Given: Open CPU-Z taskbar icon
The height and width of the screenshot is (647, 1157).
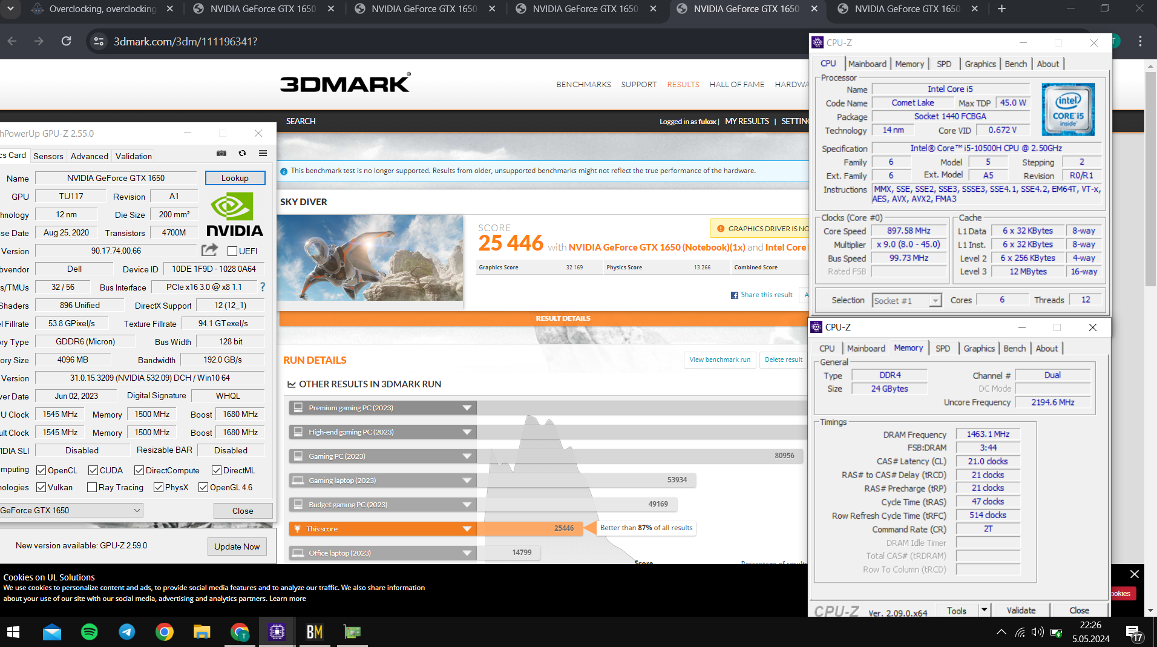Looking at the screenshot, I should point(277,632).
